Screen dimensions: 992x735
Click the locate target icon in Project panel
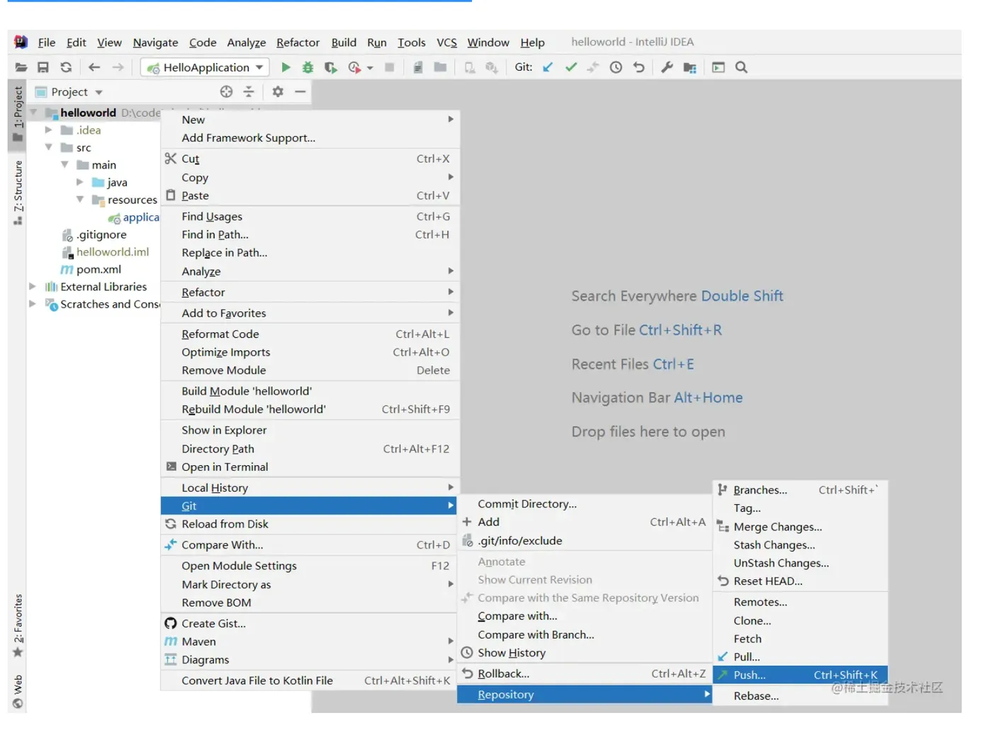coord(226,91)
